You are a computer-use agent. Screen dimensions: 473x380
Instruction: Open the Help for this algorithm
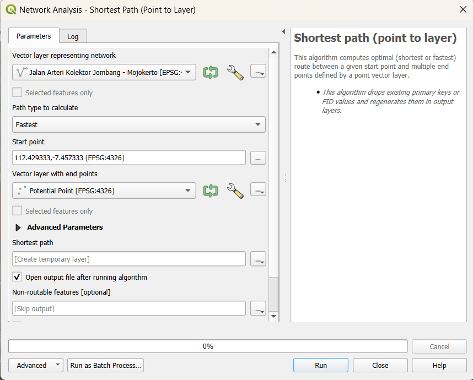439,365
